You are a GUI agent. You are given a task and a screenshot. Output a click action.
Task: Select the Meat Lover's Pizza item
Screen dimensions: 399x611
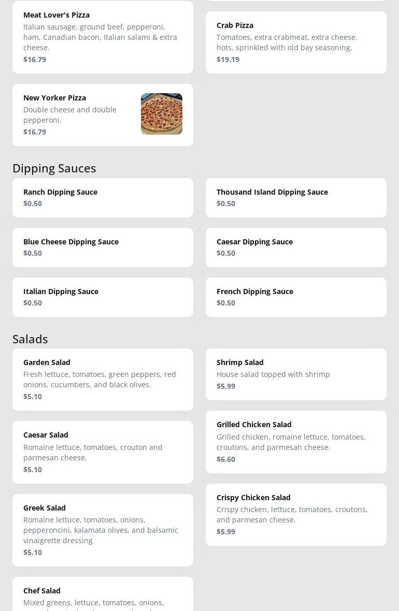(103, 37)
